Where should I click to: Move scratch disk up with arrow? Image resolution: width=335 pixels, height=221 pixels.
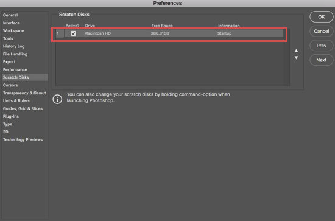[x=296, y=51]
